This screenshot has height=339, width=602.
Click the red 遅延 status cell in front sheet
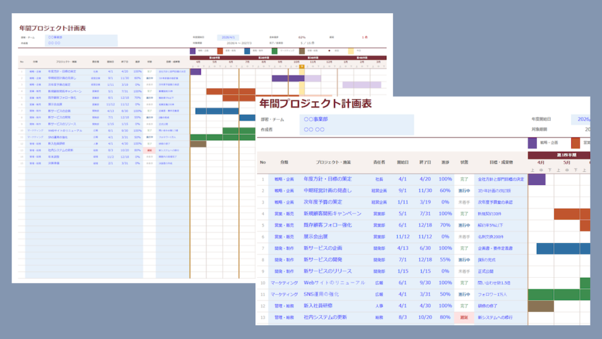pyautogui.click(x=464, y=317)
